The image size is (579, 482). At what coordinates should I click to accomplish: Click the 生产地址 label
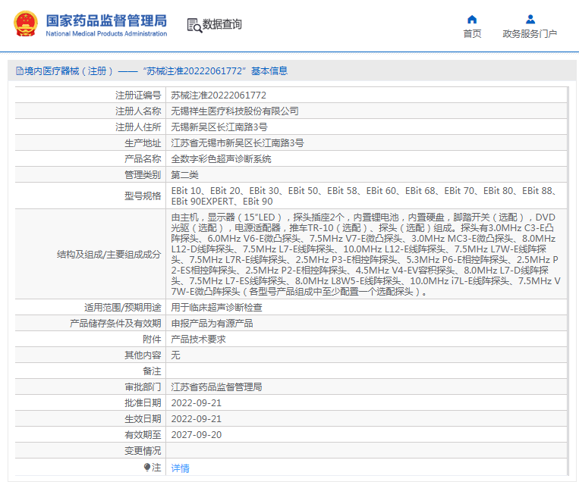143,143
